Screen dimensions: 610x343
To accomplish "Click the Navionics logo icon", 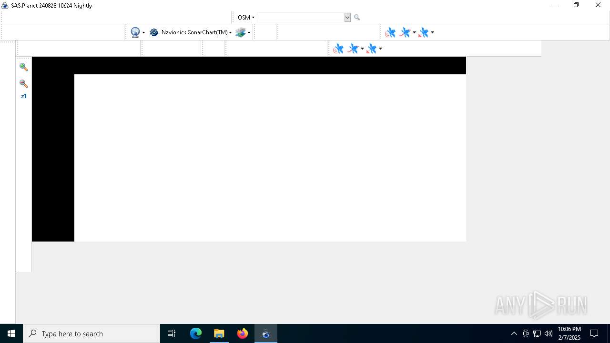I will click(154, 32).
